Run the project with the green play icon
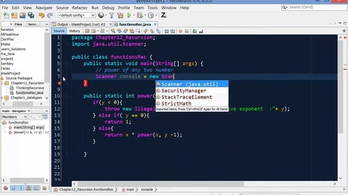 (129, 15)
